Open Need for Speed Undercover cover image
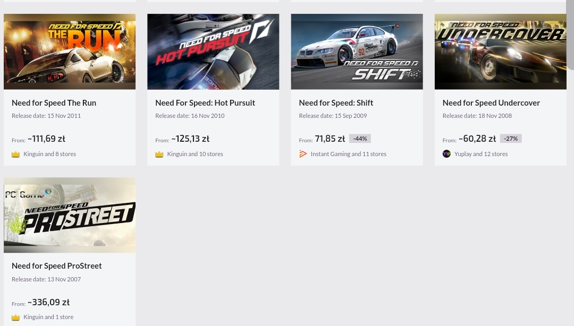The image size is (574, 326). 500,52
